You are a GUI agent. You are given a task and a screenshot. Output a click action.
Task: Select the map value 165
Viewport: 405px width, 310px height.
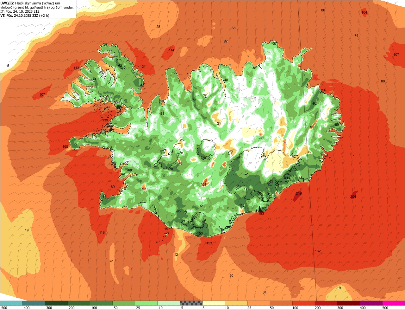65,146
